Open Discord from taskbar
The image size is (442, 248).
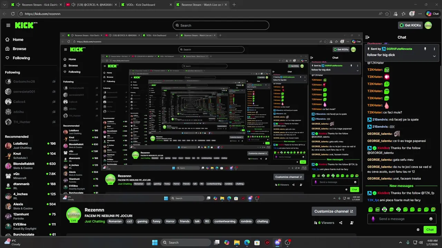[x=277, y=242]
